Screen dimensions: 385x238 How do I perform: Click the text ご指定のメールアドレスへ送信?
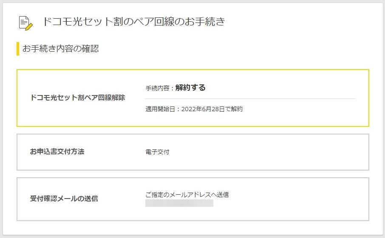pos(187,195)
